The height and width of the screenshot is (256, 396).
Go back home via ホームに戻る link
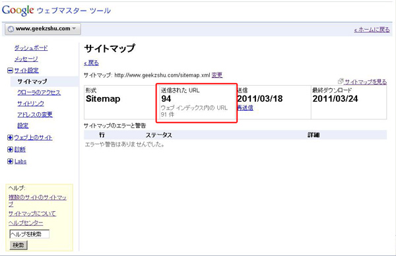point(372,30)
